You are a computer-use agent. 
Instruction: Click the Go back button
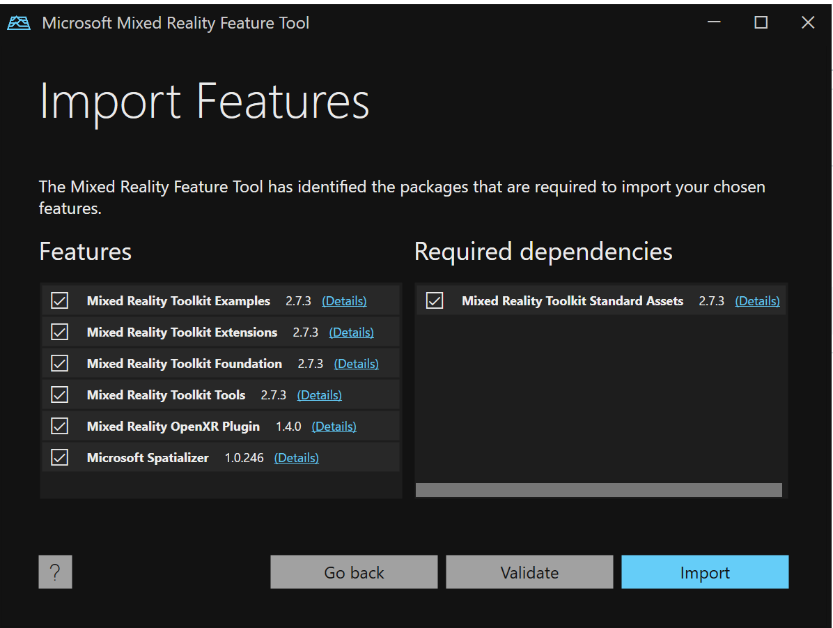tap(354, 572)
